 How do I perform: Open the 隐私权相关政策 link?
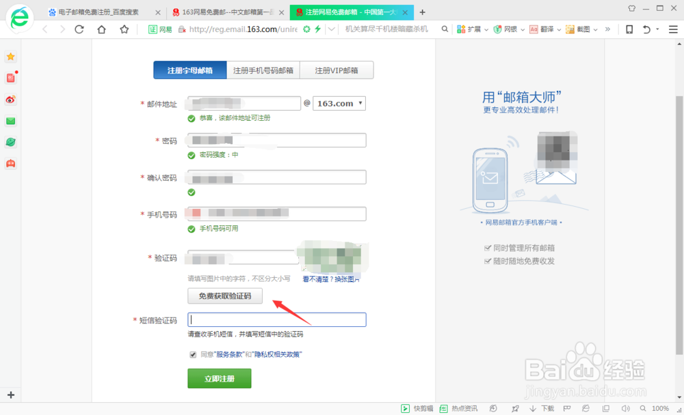coord(277,354)
